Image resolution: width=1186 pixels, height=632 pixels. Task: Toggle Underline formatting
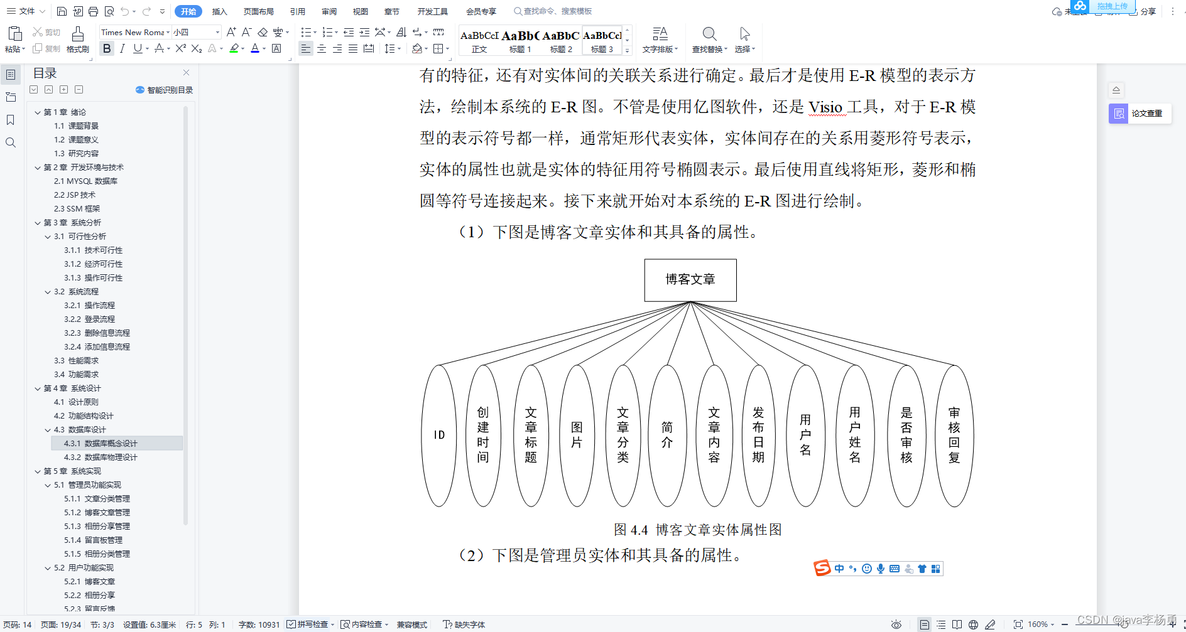pyautogui.click(x=138, y=48)
